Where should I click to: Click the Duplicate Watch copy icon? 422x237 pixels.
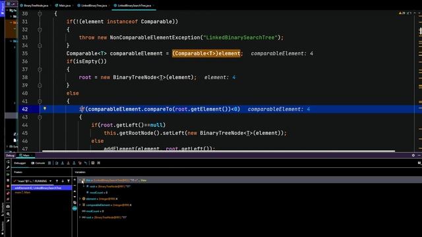click(75, 203)
